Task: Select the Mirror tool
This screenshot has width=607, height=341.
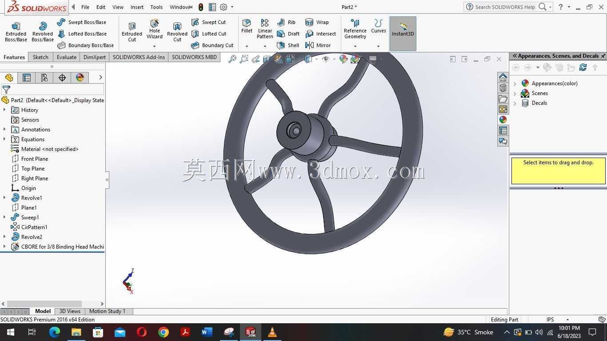Action: pyautogui.click(x=318, y=45)
